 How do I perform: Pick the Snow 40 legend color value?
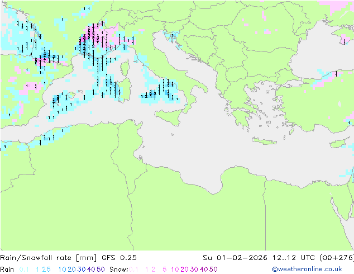click(x=204, y=270)
